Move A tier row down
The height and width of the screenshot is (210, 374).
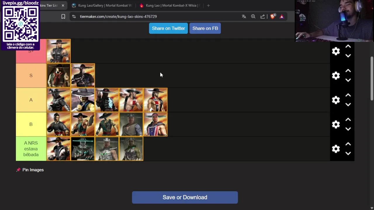tap(348, 105)
